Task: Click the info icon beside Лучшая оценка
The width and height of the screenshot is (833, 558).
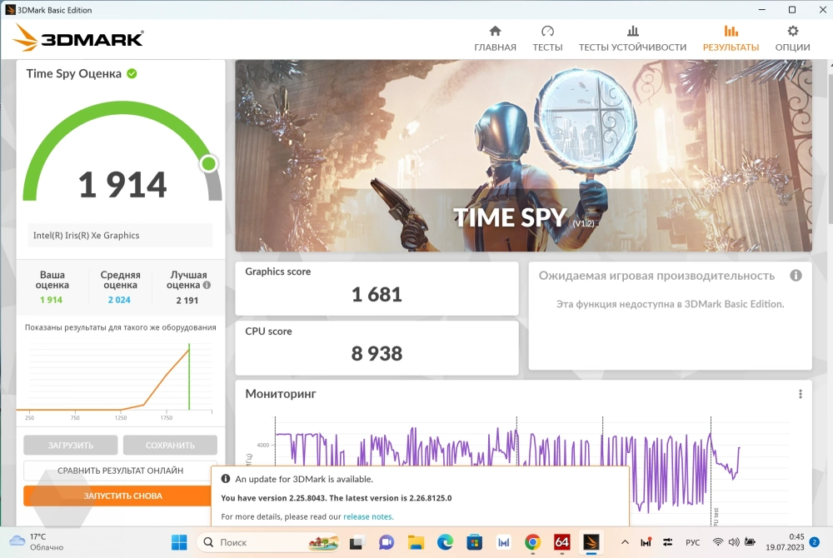Action: pyautogui.click(x=207, y=285)
